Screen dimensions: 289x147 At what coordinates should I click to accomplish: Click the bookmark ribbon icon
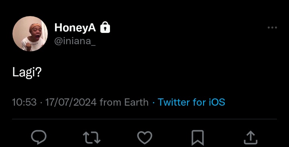pos(197,138)
